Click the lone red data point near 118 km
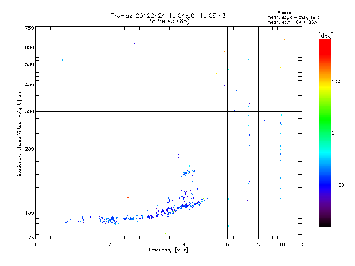Viewport: 355px width, 266px height. 128,198
